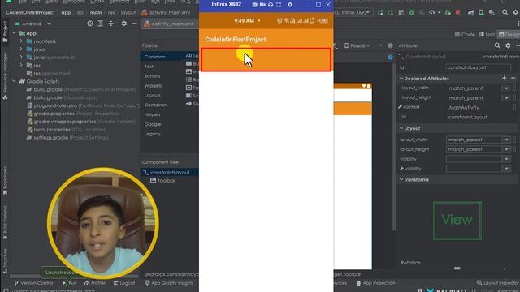The height and width of the screenshot is (292, 520).
Task: Open the Logcat tool window
Action: pos(124,283)
